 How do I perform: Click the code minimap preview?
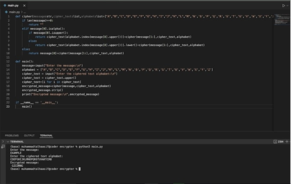pos(281,19)
